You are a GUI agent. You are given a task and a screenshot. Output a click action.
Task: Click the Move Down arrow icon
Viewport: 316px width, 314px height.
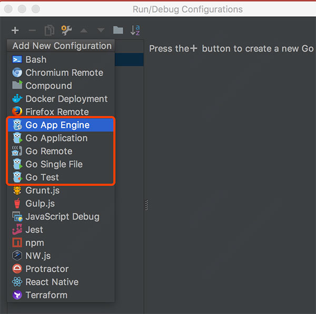tap(101, 31)
